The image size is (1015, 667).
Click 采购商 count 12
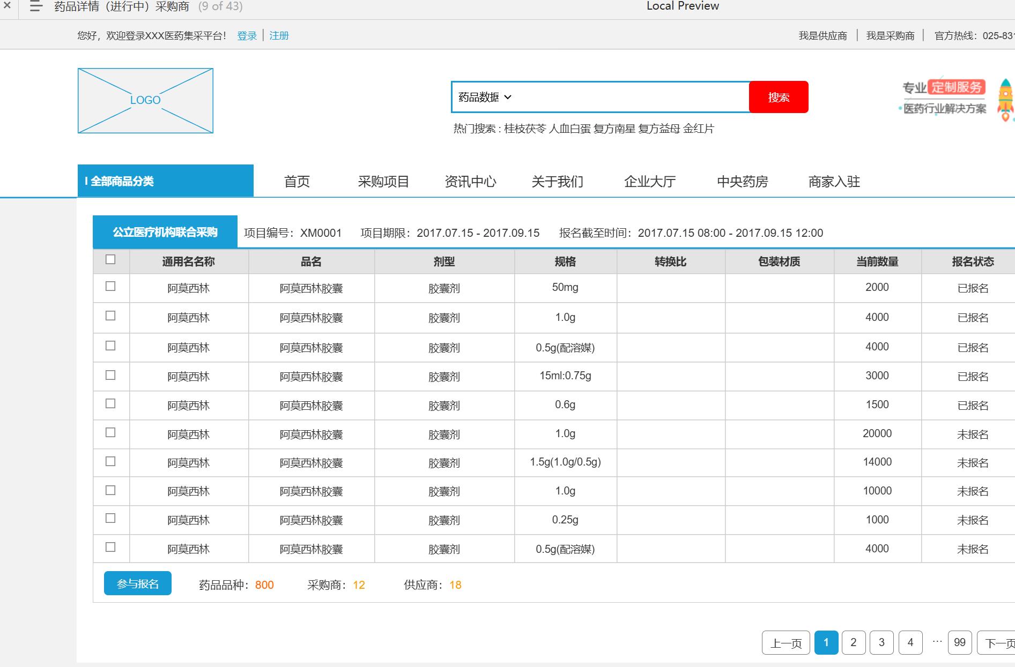tap(359, 585)
